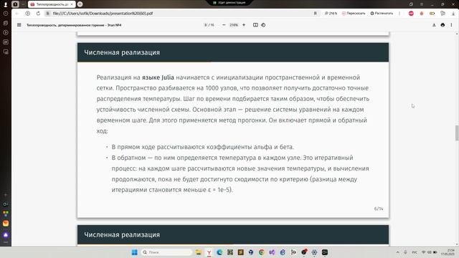Bookmark this page in the address bar
Screen dimensions: 459x258
click(x=316, y=14)
